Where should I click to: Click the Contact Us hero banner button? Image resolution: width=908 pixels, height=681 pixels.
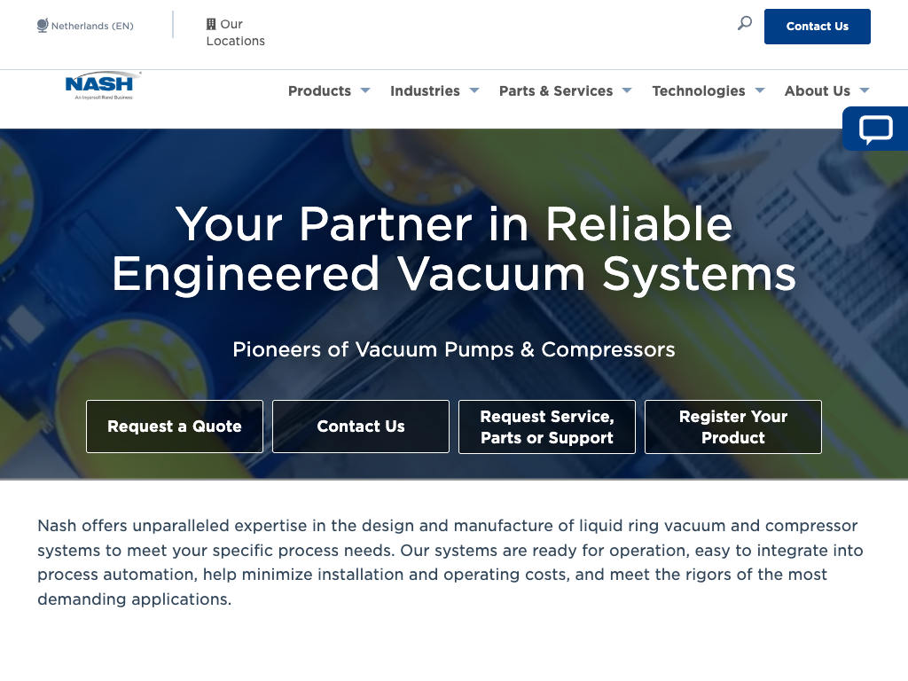click(x=361, y=427)
